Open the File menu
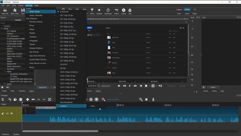This screenshot has width=241, height=136. (x=3, y=5)
